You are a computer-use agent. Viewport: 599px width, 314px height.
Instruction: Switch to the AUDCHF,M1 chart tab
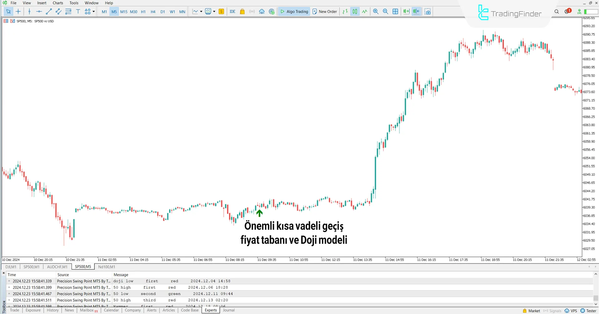click(x=57, y=267)
